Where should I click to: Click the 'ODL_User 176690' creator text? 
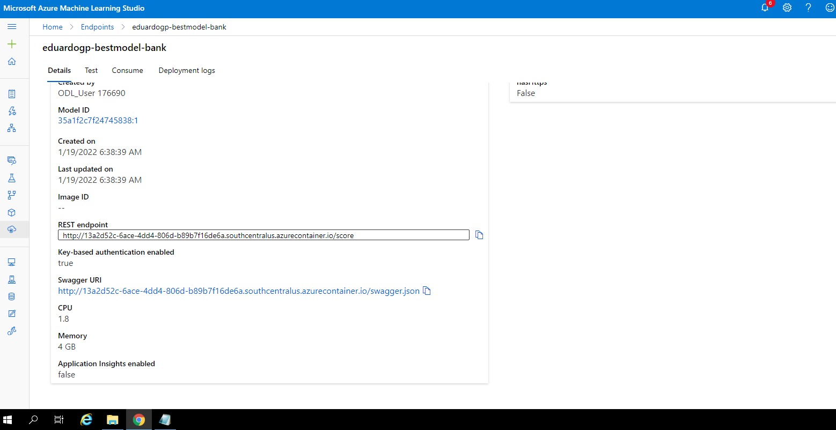click(92, 93)
